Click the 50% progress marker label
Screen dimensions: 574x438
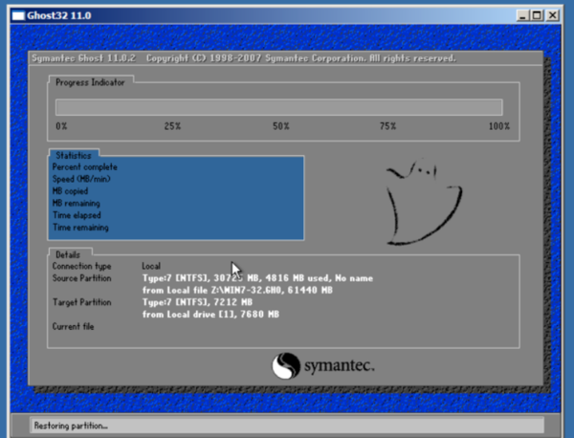[x=280, y=126]
